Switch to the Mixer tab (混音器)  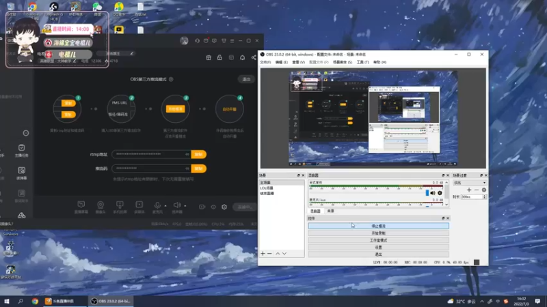click(315, 211)
